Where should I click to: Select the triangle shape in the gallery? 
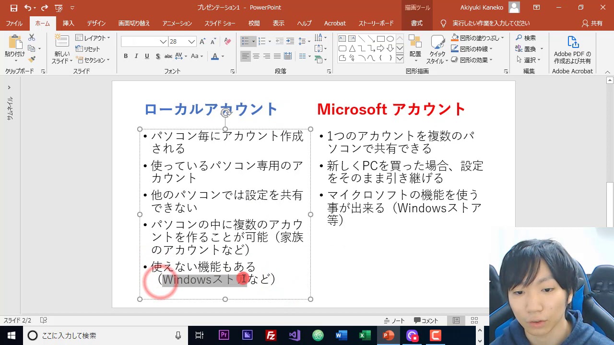click(x=352, y=48)
